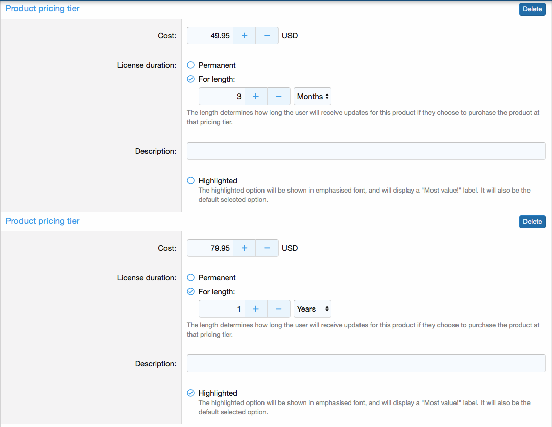Click the Description label in the 79.95 tier
The width and height of the screenshot is (552, 427).
(x=156, y=364)
